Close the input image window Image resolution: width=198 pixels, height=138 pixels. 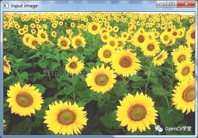[x=186, y=4]
